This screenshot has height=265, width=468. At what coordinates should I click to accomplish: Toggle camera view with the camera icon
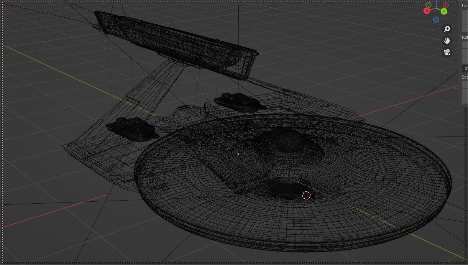click(447, 52)
